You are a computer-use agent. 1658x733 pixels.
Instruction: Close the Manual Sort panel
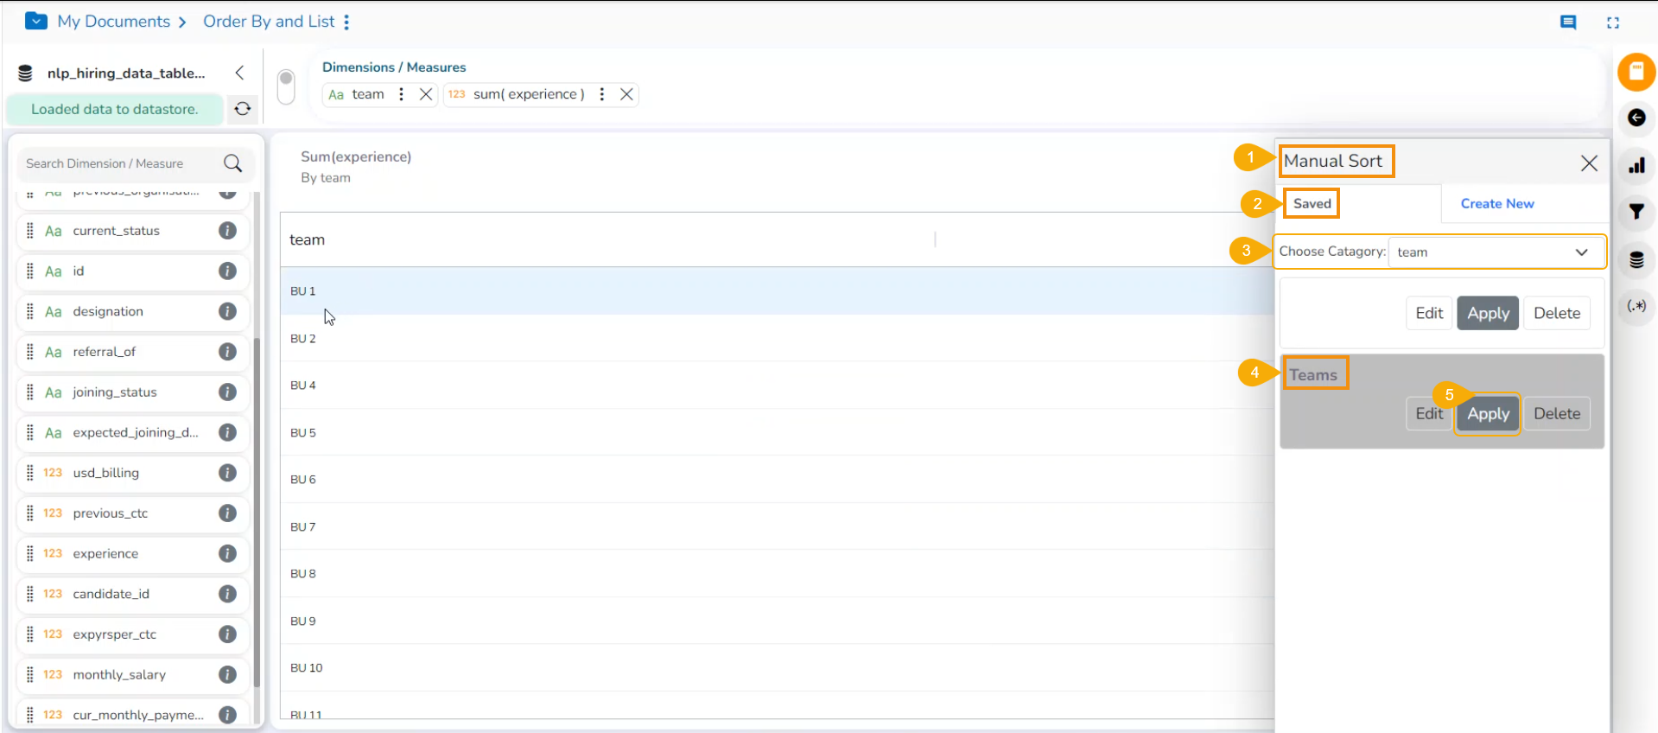tap(1589, 163)
